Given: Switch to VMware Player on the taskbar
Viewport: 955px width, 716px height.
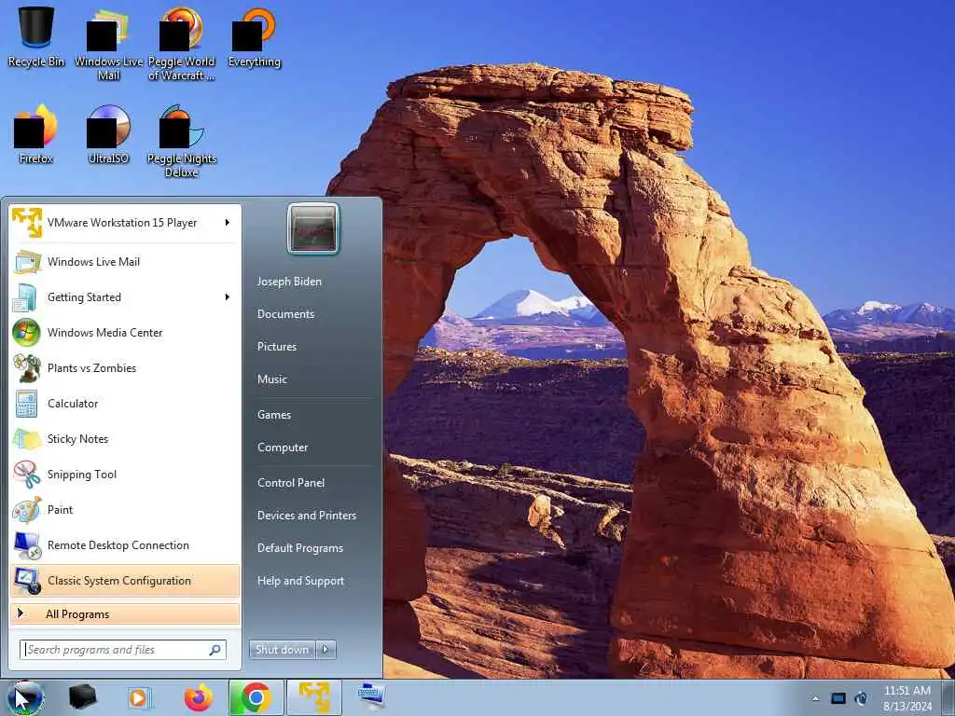Looking at the screenshot, I should pos(313,697).
